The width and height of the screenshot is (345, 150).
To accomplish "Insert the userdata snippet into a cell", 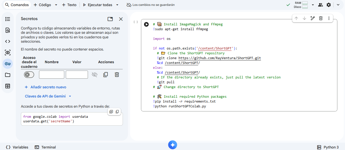I will point(111,112).
